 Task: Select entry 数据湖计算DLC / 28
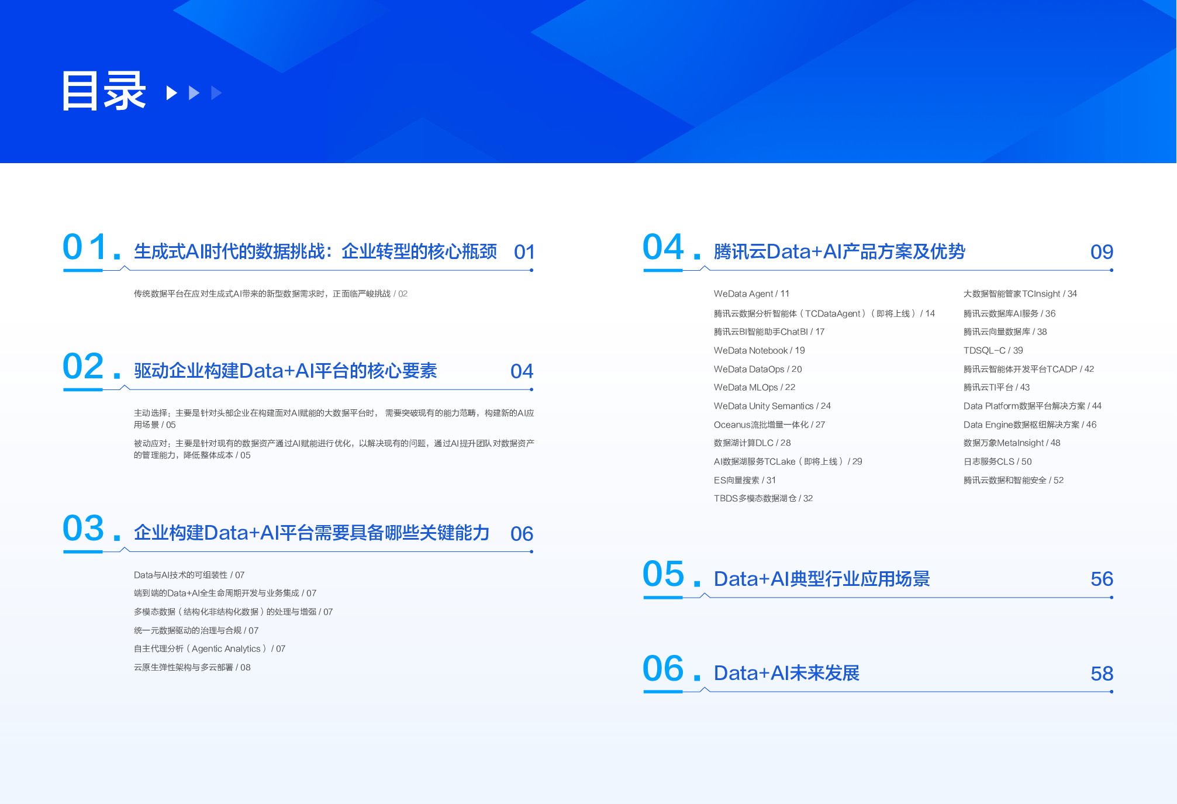pos(752,443)
